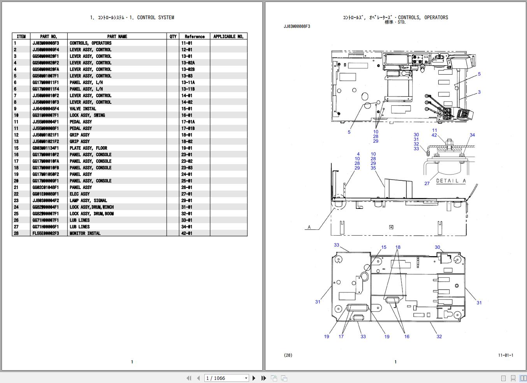This screenshot has width=527, height=383.
Task: Click callout 15 in the bottom diagram
Action: click(x=384, y=247)
